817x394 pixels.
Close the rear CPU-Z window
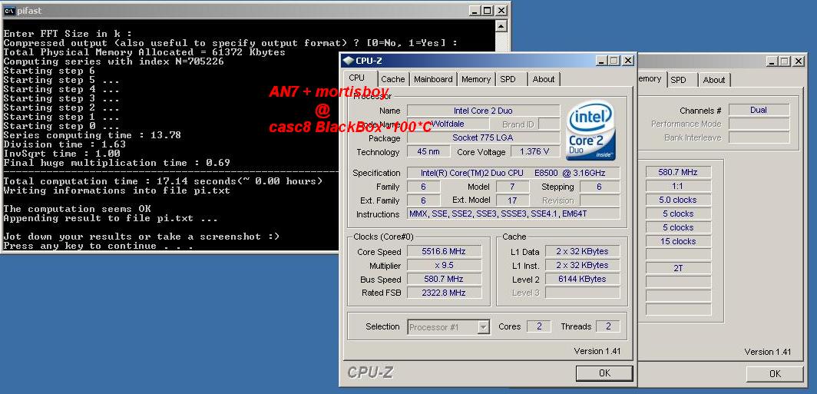pos(799,61)
